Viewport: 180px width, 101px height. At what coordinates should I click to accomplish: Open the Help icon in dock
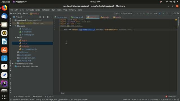[4, 58]
